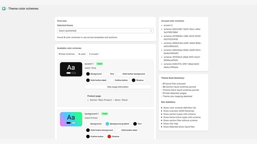
Task: Click the Unused color schemes heading
Action: point(173,21)
